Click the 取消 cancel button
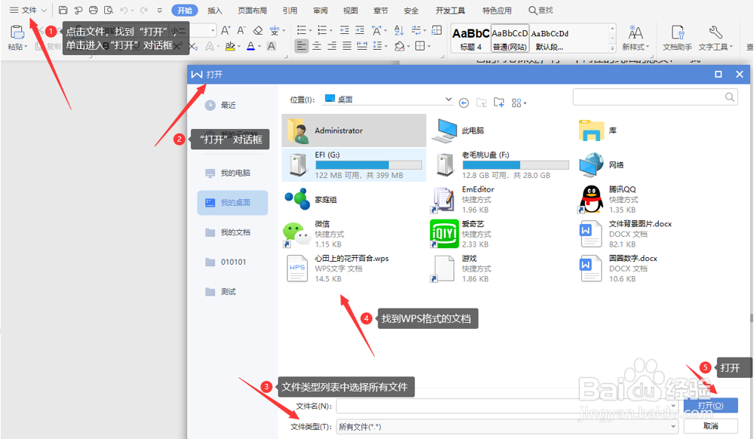Image resolution: width=754 pixels, height=439 pixels. point(710,426)
